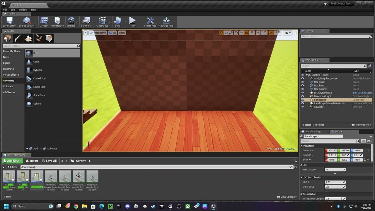
Task: Click Save Current in the toolbar
Action: [x=9, y=22]
